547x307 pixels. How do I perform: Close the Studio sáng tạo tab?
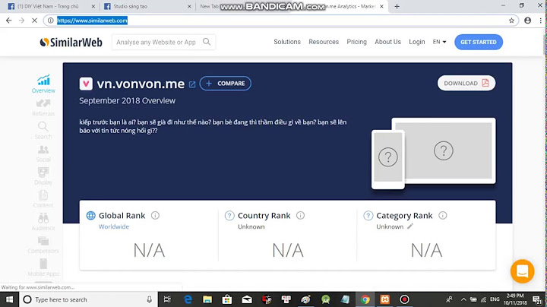[x=189, y=6]
